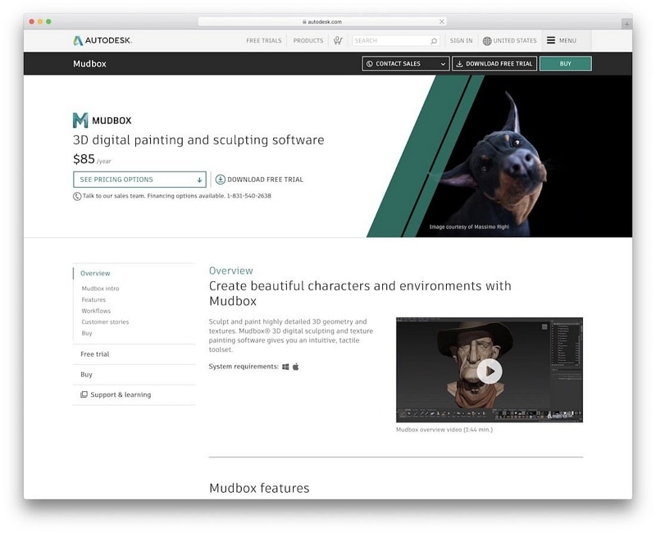The image size is (656, 533).
Task: Expand the Contact Sales dropdown
Action: point(405,64)
